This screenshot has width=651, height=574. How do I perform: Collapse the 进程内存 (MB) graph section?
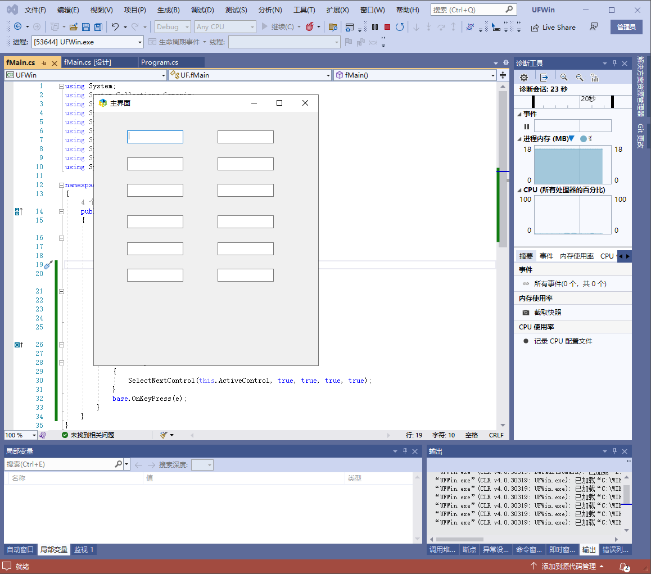tap(519, 139)
